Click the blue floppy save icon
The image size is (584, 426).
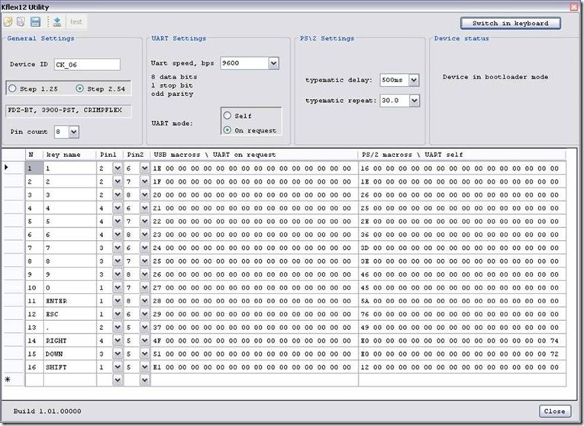tap(35, 22)
